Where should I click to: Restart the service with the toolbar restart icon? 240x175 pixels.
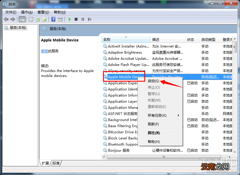click(x=90, y=19)
